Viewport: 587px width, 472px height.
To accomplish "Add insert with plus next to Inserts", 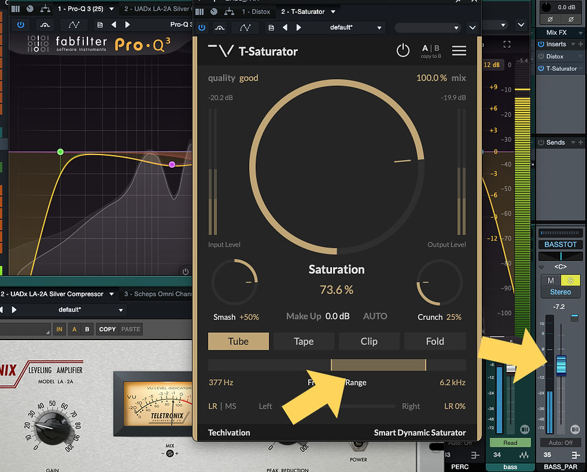I will point(580,44).
